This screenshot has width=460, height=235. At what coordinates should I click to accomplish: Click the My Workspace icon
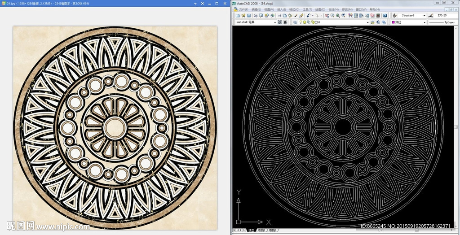tap(285, 22)
